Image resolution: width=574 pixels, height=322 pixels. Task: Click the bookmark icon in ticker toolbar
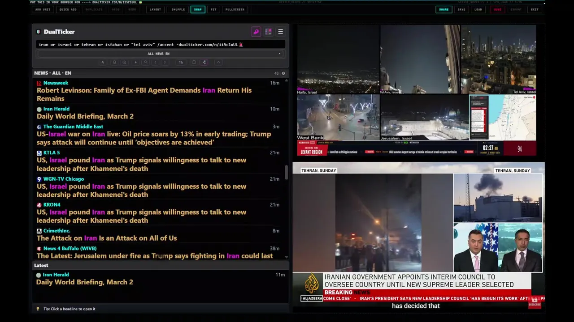(x=194, y=62)
